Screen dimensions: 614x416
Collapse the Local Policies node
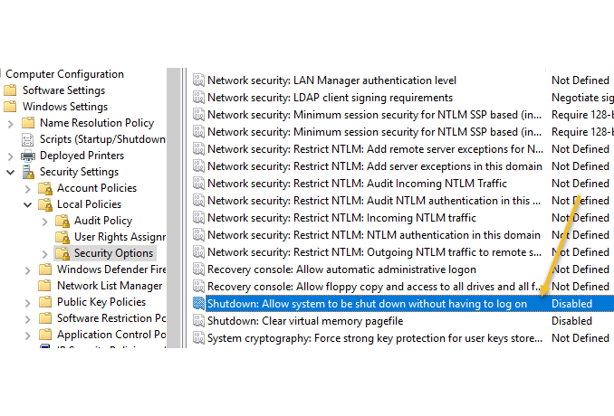(27, 204)
